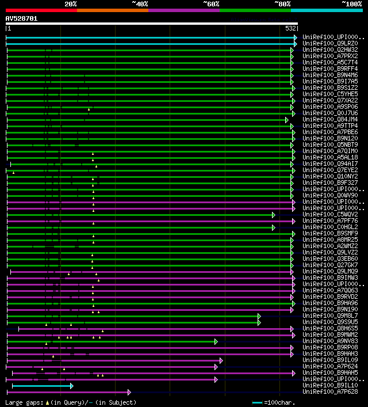This screenshot has width=368, height=407.
Task: Select the UniRef100_Q0J7U6 label
Action: 330,113
